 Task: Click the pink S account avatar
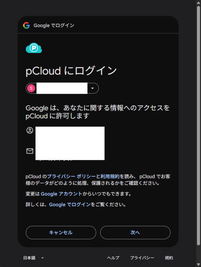(x=31, y=88)
